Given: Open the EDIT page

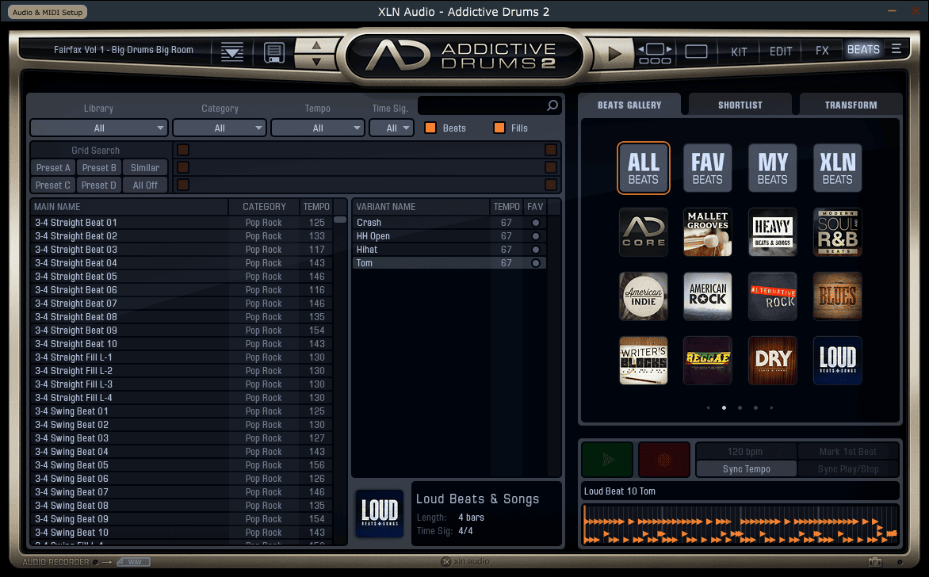Looking at the screenshot, I should pos(780,52).
